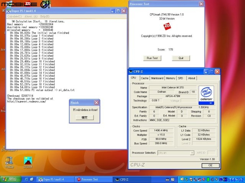Click the Score value 178
Viewport: 245px width, 183px height.
pyautogui.click(x=171, y=50)
